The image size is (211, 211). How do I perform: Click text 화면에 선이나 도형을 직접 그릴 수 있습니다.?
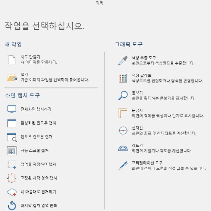click(169, 168)
